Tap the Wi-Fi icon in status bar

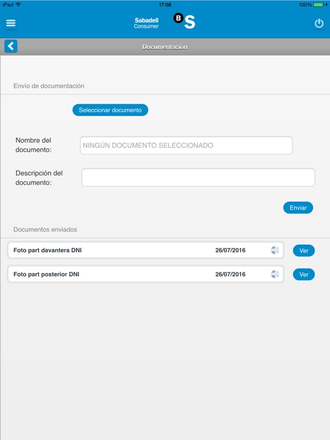click(x=18, y=5)
